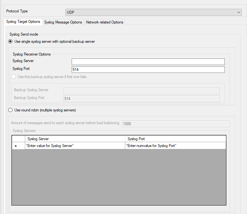Click the Backup Syslog Port field
This screenshot has width=247, height=214.
coord(141,98)
